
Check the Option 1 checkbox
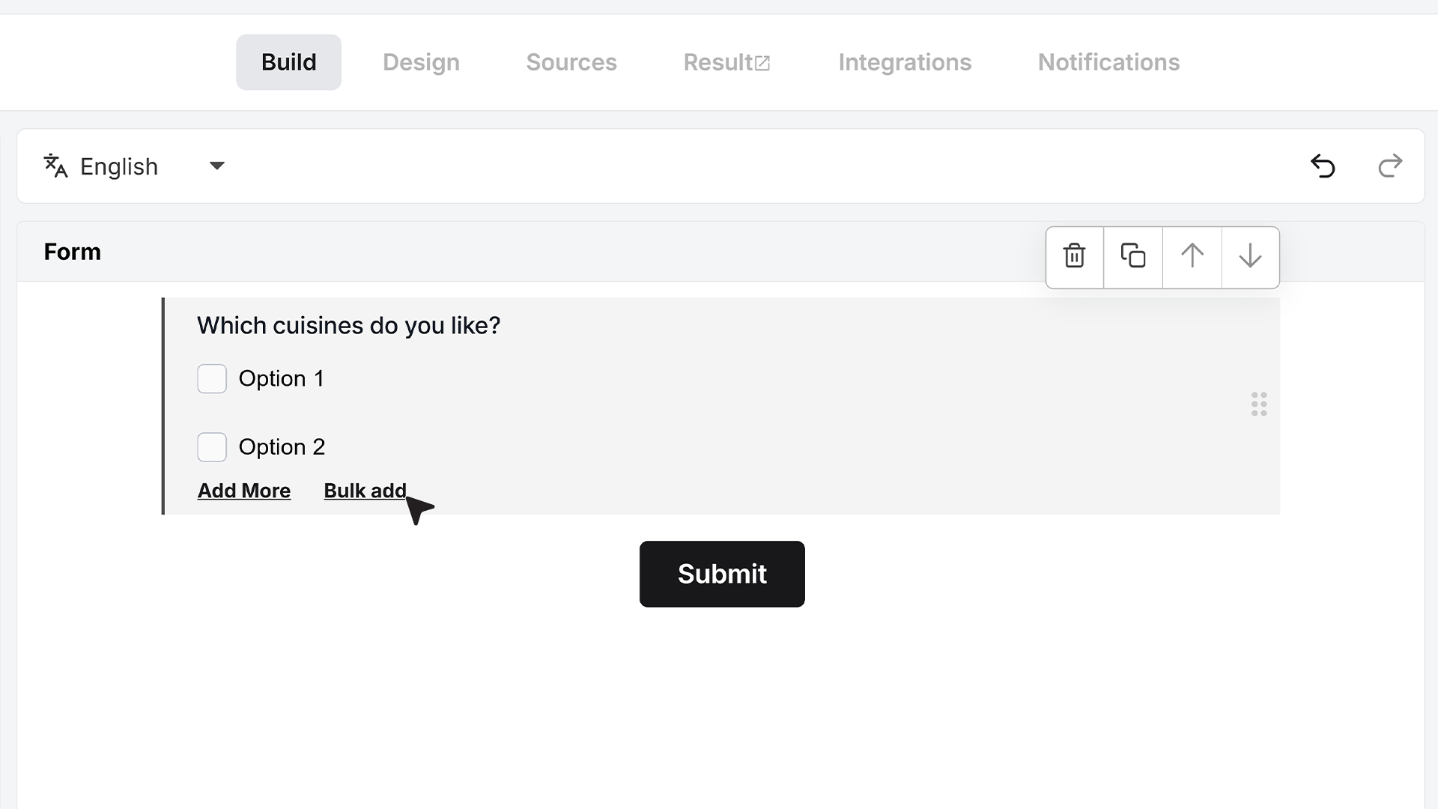tap(212, 379)
